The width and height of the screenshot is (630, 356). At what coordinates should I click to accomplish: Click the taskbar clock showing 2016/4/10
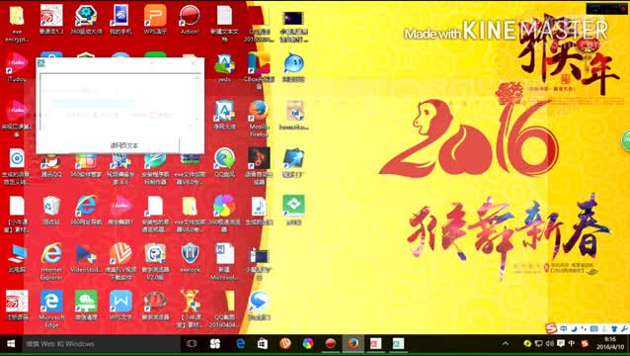pos(610,344)
